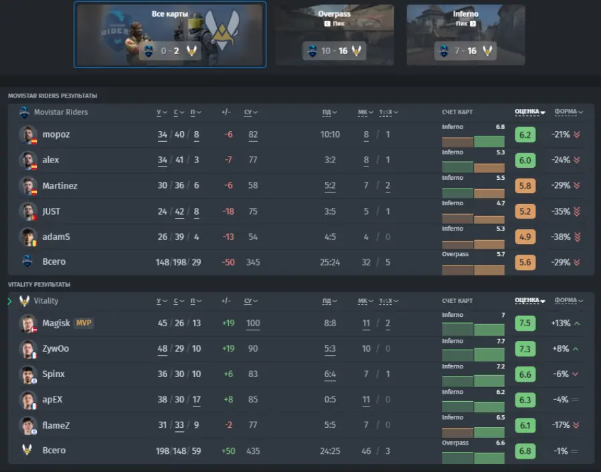This screenshot has width=601, height=472.
Task: Click the downward form arrow for flameZ
Action: (576, 425)
